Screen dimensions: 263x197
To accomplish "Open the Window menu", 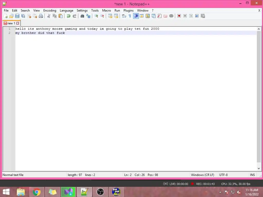I will tap(143, 10).
